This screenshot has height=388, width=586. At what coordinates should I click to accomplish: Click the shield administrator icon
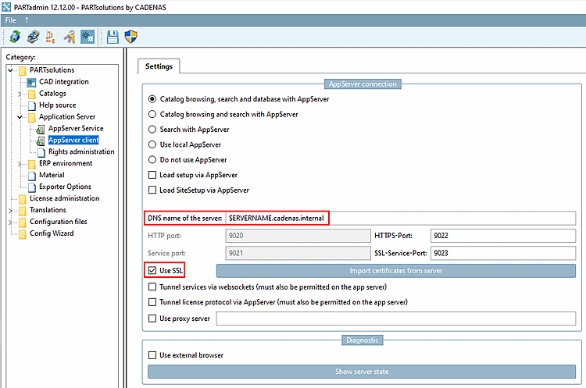(x=130, y=37)
